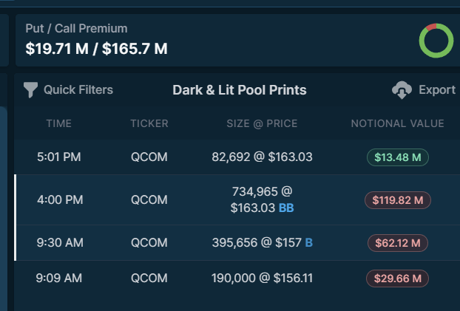Image resolution: width=460 pixels, height=311 pixels.
Task: Click the $62.12 M notional badge
Action: [398, 243]
